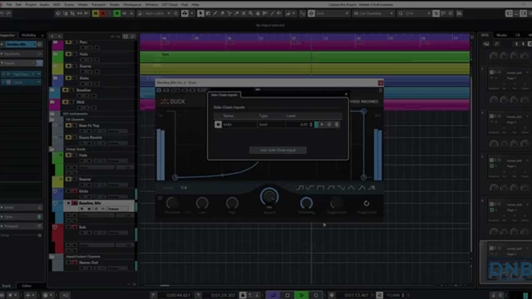The image size is (532, 299).
Task: Toggle global Read automation button R
Action: point(117,13)
